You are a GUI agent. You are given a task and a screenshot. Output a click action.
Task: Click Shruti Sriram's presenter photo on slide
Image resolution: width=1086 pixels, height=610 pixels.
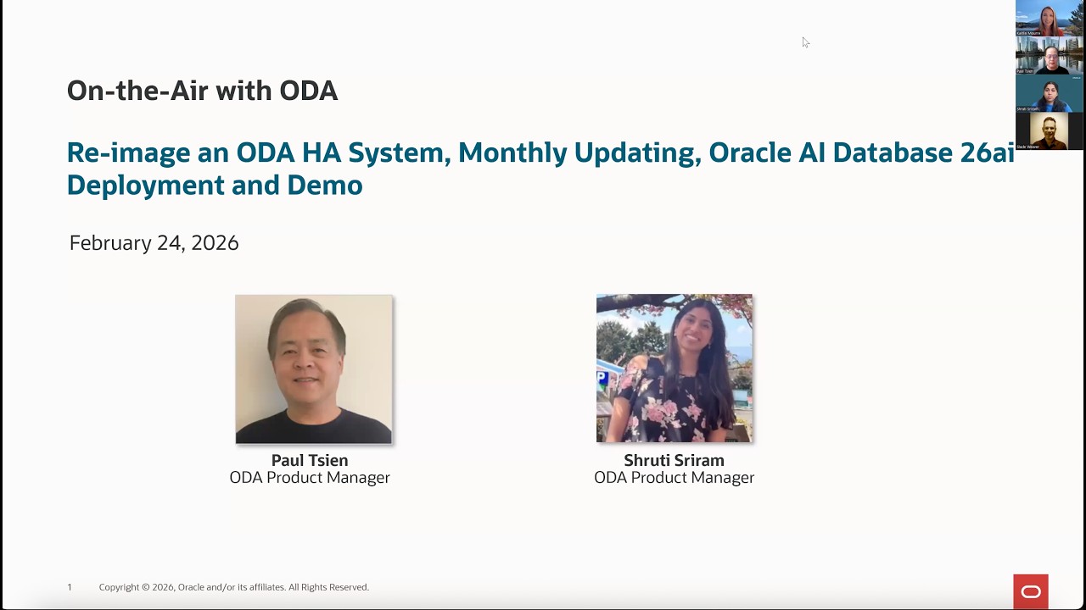[x=675, y=368]
